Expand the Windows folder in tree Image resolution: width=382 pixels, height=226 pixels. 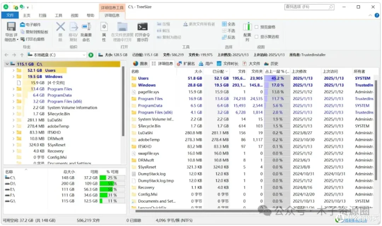13,77
